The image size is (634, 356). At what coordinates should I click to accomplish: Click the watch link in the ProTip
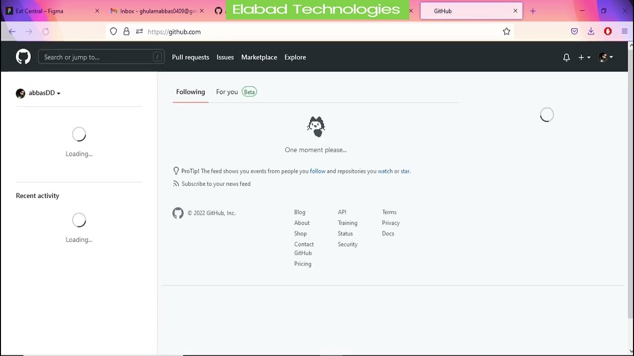tap(385, 171)
